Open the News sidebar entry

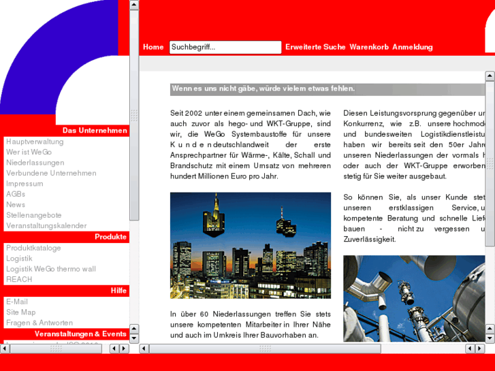tap(16, 205)
